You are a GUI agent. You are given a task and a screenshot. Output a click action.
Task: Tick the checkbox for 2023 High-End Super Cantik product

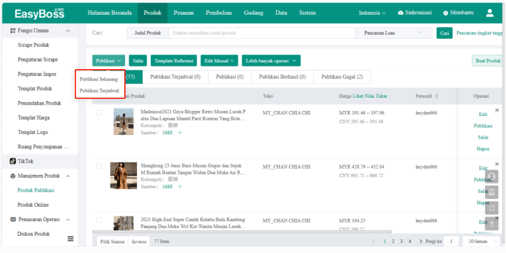tap(100, 221)
